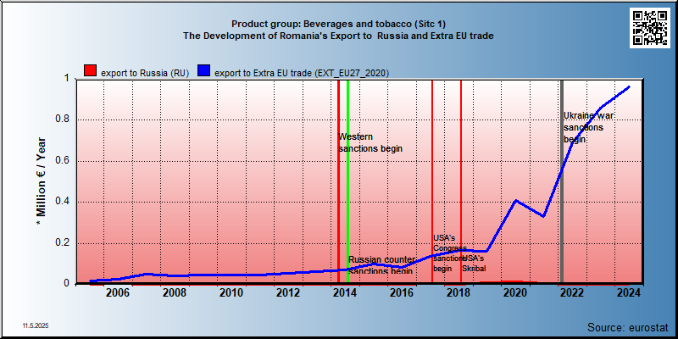Click the blue line's 2024 end point

(x=629, y=87)
